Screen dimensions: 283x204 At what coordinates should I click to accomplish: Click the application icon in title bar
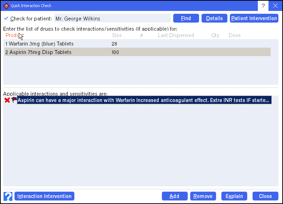tap(6, 6)
